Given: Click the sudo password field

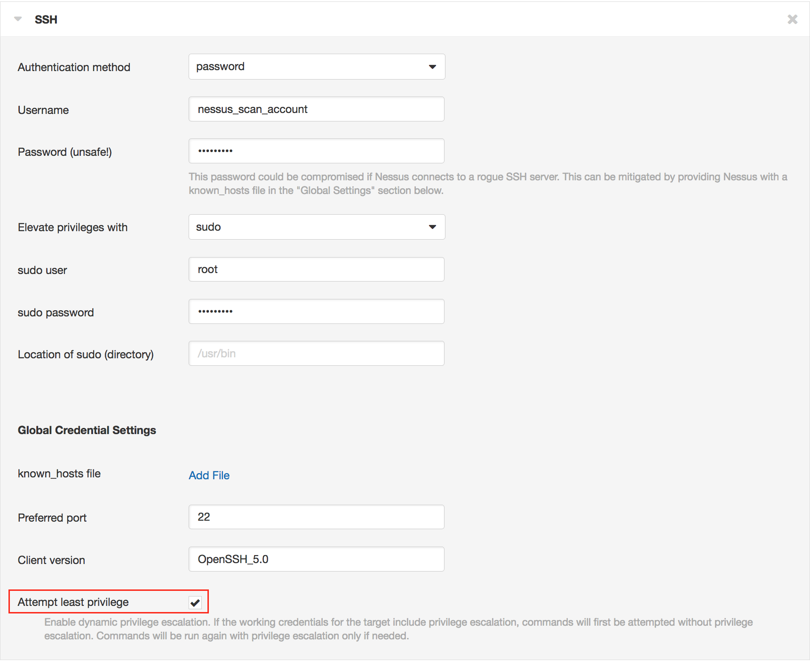Looking at the screenshot, I should [317, 312].
